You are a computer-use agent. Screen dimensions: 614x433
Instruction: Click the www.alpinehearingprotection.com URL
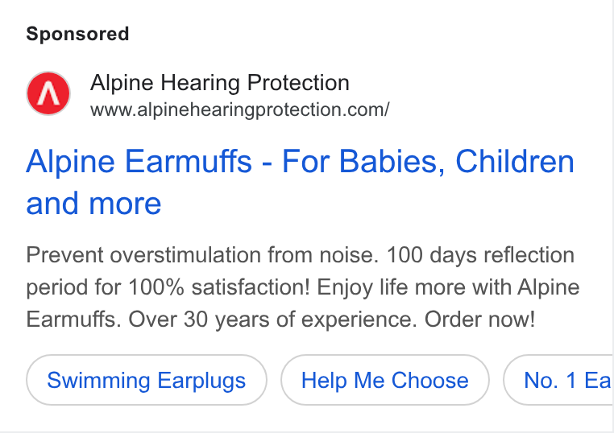coord(239,109)
